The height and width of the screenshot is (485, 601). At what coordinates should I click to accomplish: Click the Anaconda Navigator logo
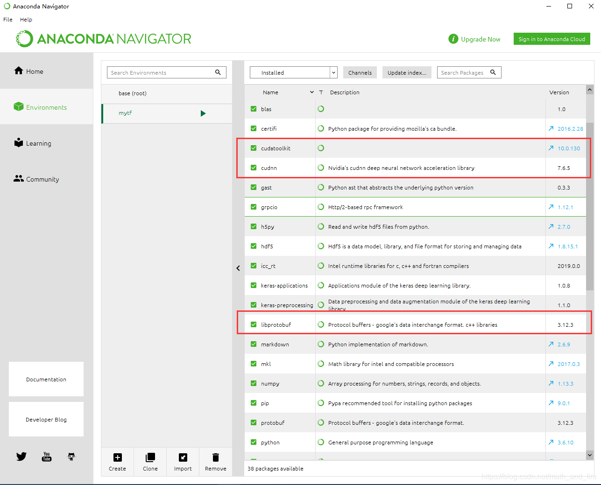(x=104, y=39)
